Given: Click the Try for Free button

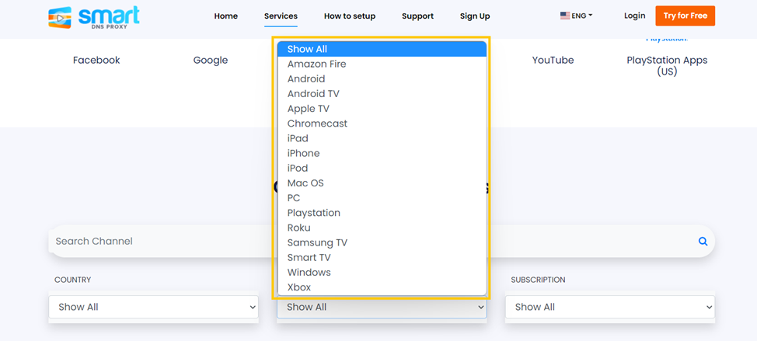Looking at the screenshot, I should point(685,16).
